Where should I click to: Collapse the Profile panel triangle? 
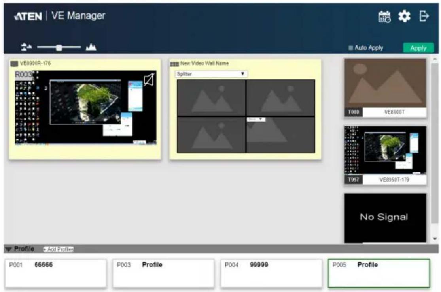coord(8,249)
